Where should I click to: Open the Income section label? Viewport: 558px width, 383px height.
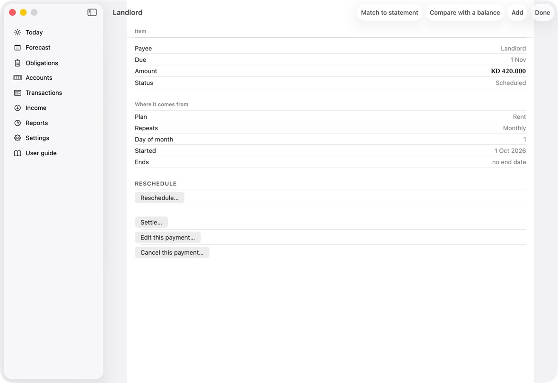(36, 108)
